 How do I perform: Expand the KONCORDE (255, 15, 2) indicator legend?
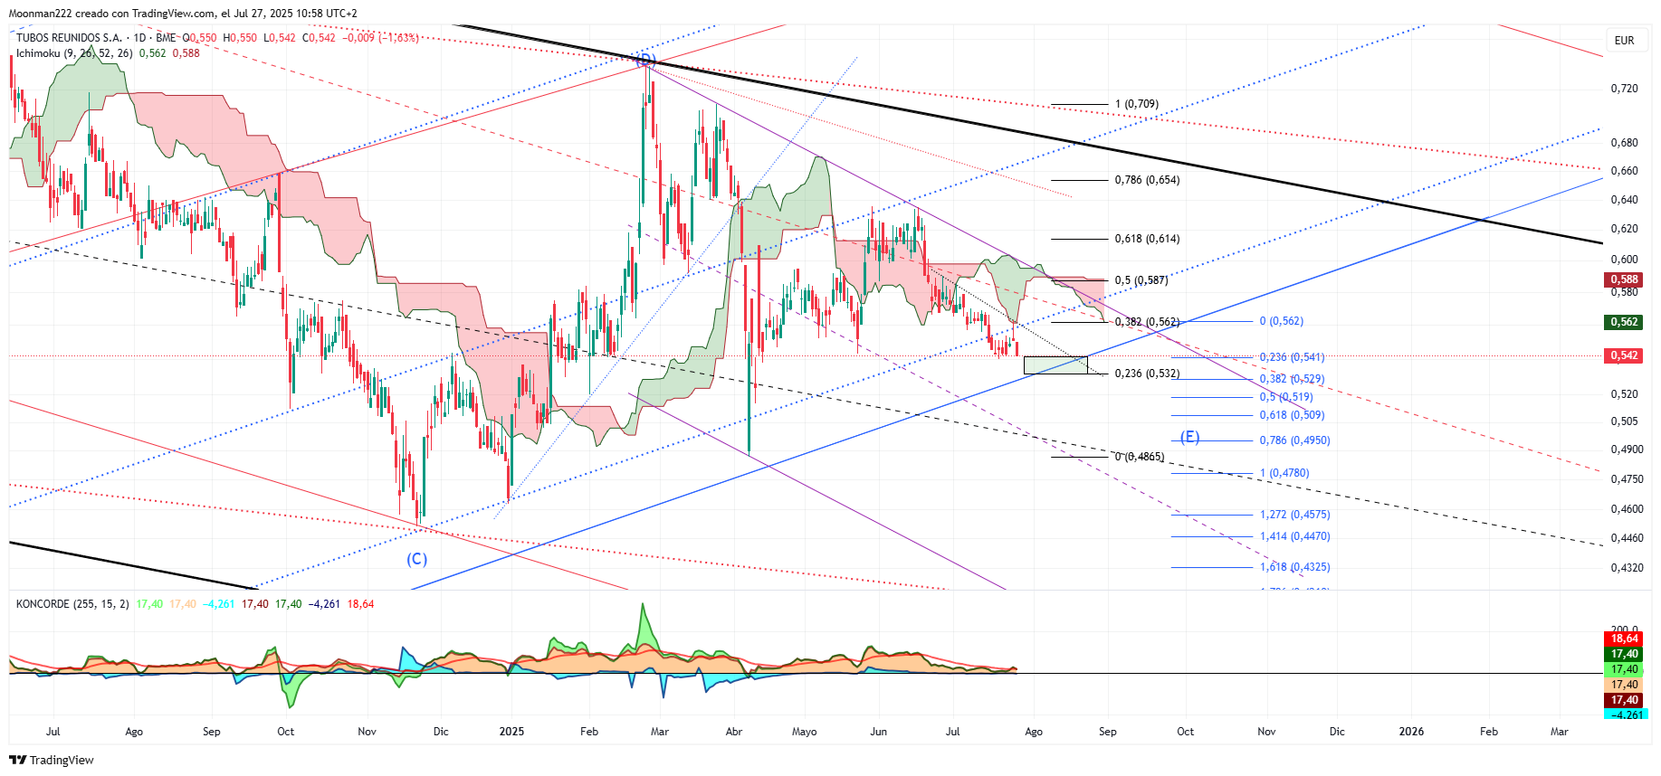point(72,604)
